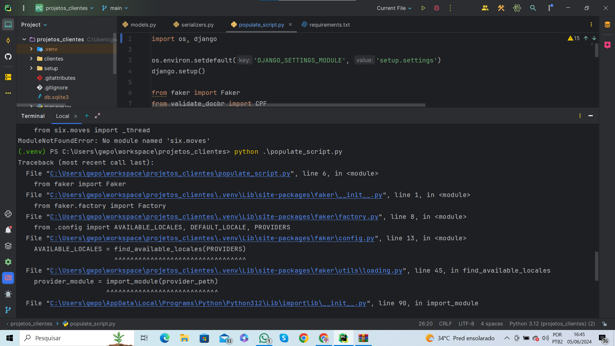
Task: Toggle read-only lock in status bar
Action: click(x=604, y=324)
